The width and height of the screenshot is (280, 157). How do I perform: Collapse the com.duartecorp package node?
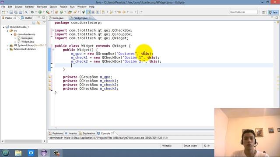pos(11,34)
